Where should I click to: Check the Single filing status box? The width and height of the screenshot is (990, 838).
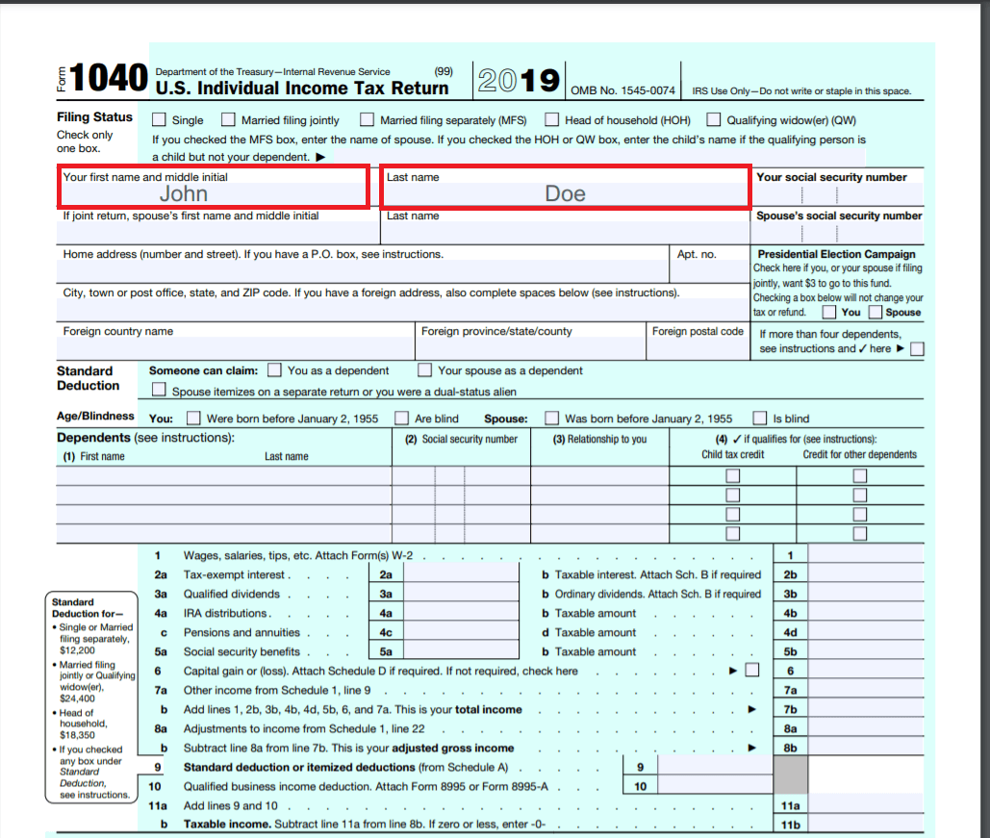(x=159, y=120)
